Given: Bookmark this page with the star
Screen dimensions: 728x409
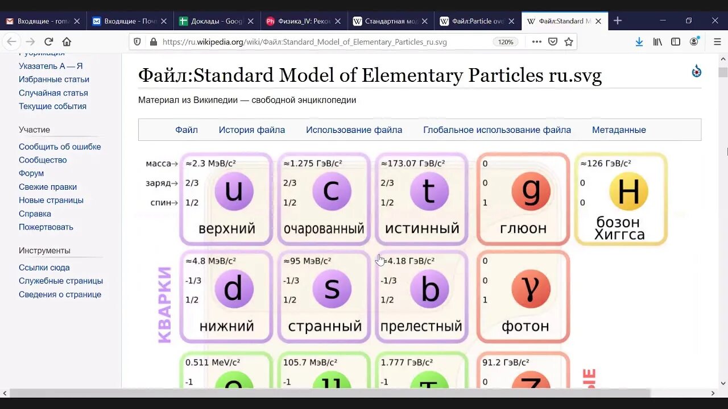Looking at the screenshot, I should click(x=568, y=41).
